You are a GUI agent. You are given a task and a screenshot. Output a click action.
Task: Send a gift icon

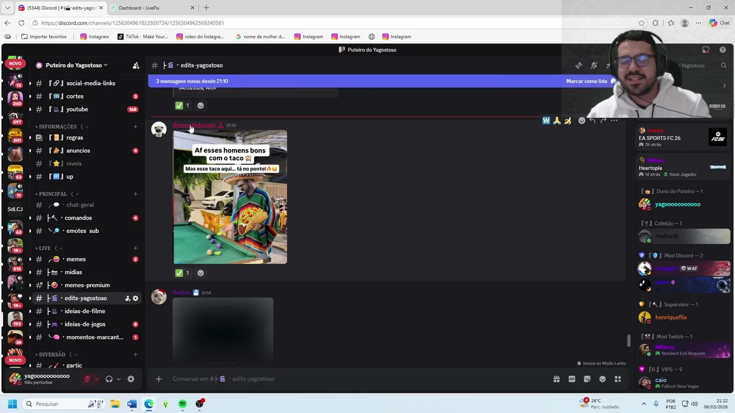click(556, 379)
